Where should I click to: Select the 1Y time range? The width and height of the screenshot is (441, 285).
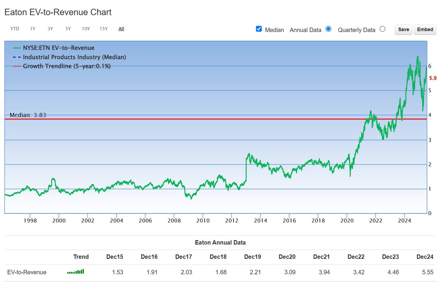click(x=33, y=29)
